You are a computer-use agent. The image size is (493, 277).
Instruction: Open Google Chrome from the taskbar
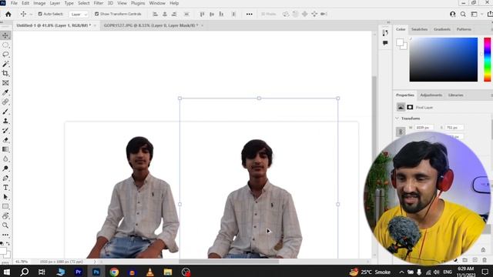click(114, 272)
